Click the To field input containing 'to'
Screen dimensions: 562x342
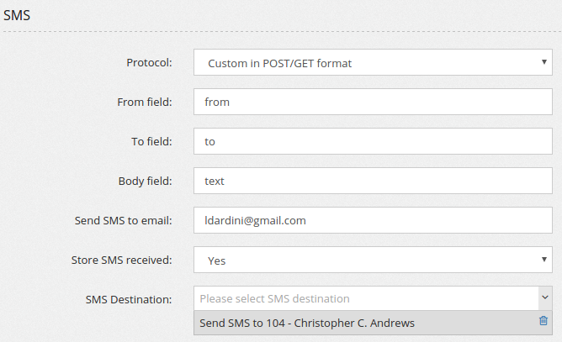click(372, 141)
